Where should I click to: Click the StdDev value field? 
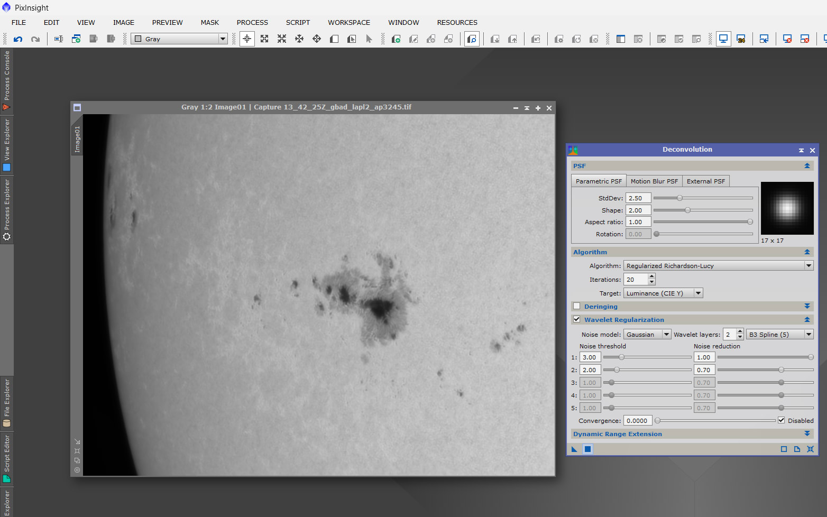click(638, 198)
